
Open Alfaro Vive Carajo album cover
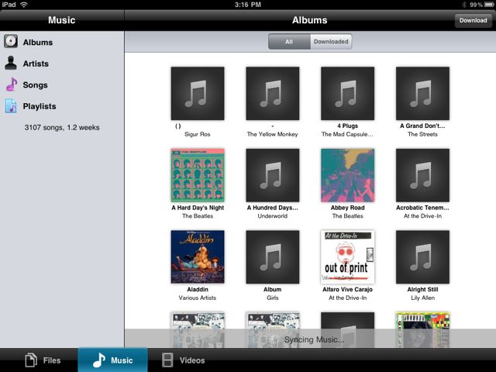tap(347, 257)
